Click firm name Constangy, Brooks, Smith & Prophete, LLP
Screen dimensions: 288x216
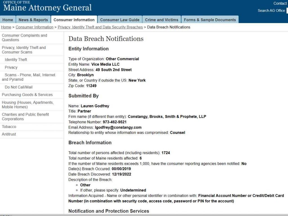click(x=167, y=117)
